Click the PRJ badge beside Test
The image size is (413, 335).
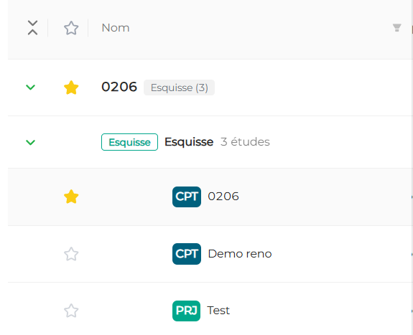(x=186, y=311)
